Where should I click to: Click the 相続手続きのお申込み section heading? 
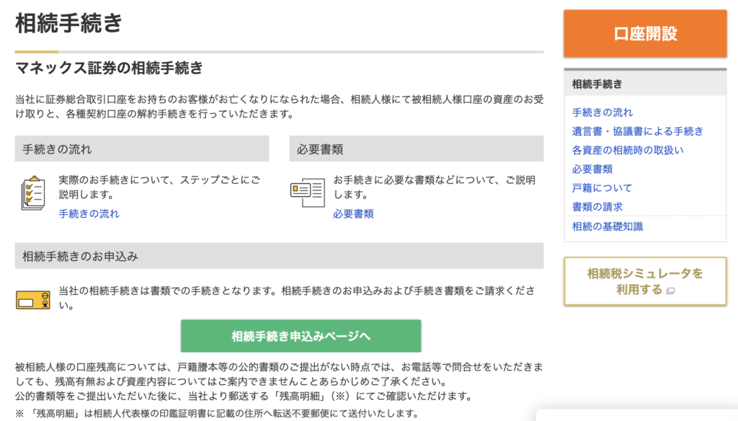tap(80, 256)
